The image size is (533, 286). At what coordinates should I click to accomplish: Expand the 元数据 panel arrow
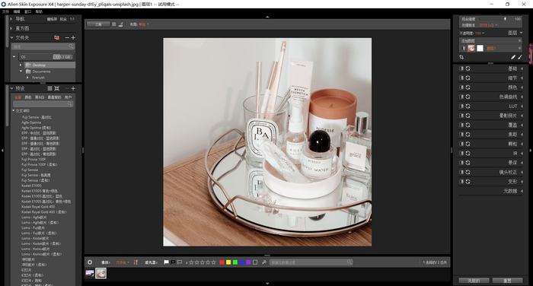click(522, 191)
